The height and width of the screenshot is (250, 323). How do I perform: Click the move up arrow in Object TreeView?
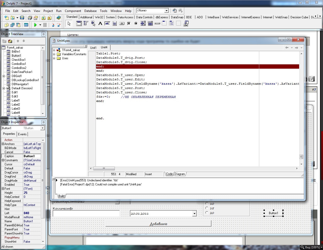(x=18, y=41)
